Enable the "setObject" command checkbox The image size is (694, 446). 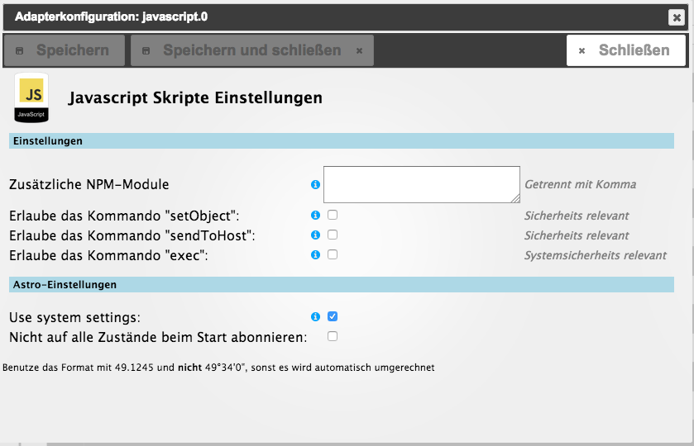tap(333, 215)
